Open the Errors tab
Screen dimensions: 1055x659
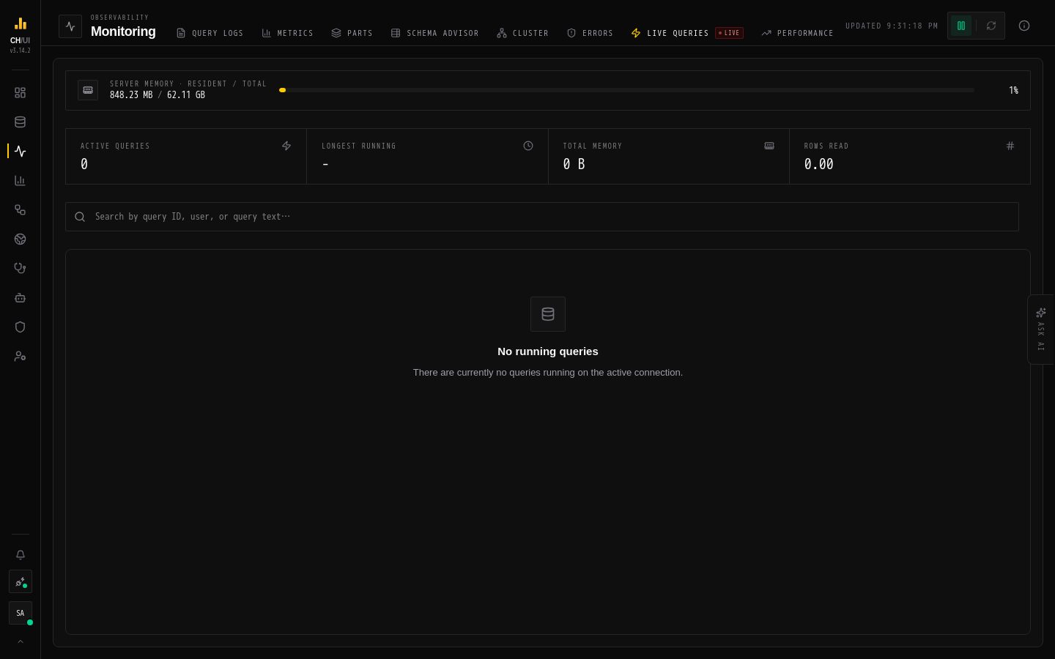pos(590,33)
